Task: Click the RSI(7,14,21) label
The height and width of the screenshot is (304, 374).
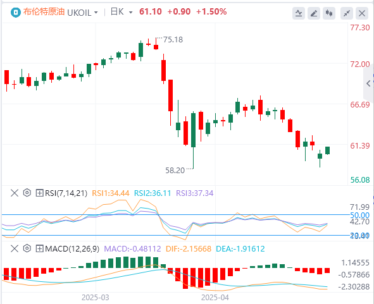Action: tap(66, 193)
